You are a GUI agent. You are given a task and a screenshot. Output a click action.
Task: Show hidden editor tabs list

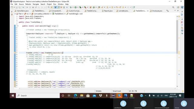coord(168,11)
